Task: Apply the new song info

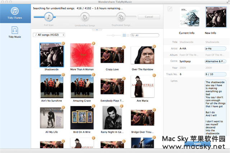Action: (197, 144)
